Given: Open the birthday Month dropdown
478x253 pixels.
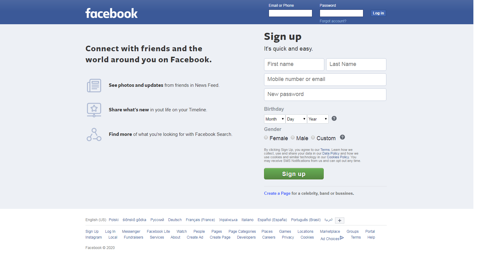Looking at the screenshot, I should point(274,119).
